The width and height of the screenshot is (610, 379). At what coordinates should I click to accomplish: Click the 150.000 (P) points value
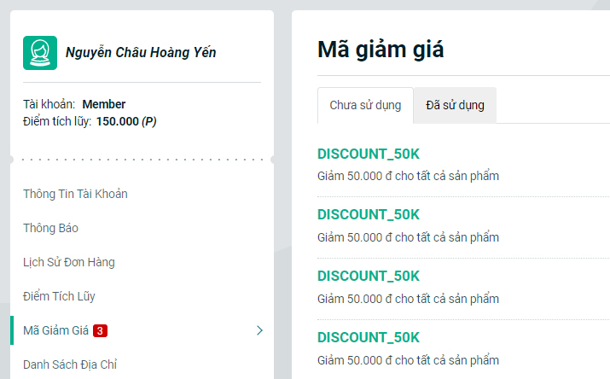(x=126, y=121)
